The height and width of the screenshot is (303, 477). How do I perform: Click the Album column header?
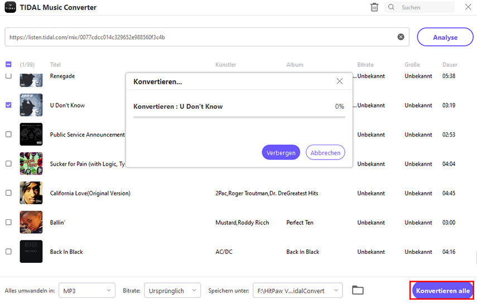tap(295, 65)
